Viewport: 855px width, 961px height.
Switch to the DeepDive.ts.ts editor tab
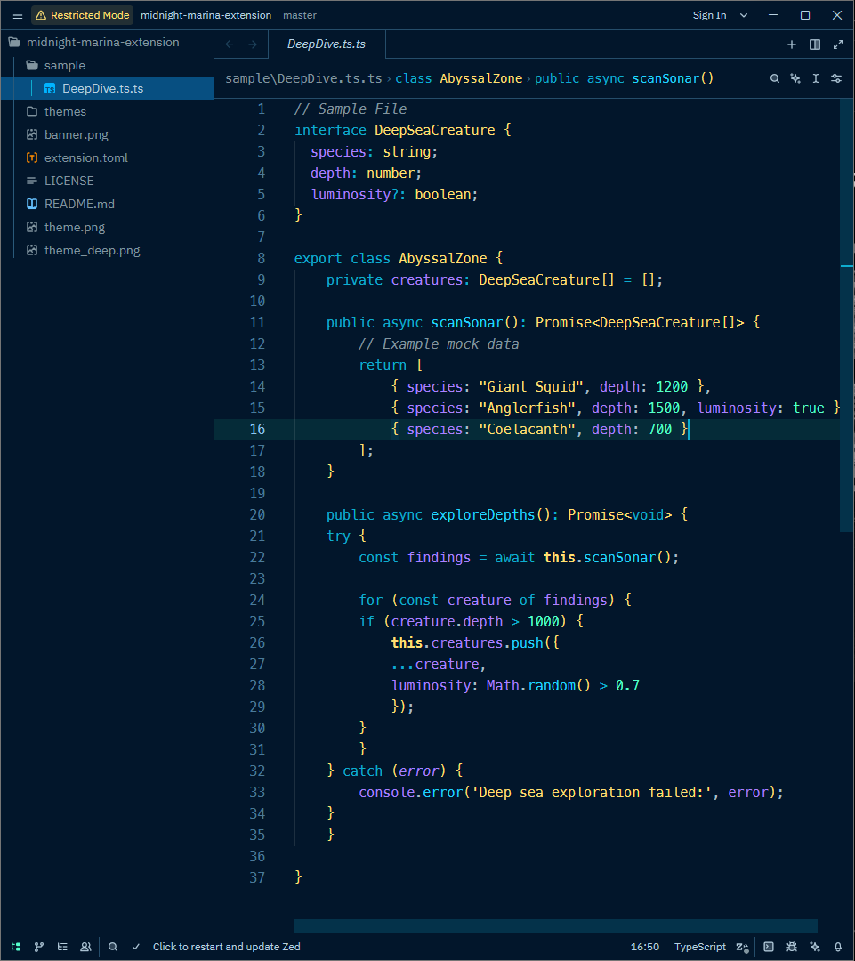point(327,44)
